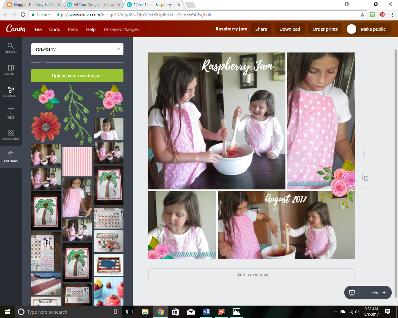Open the Text panel

pyautogui.click(x=11, y=114)
